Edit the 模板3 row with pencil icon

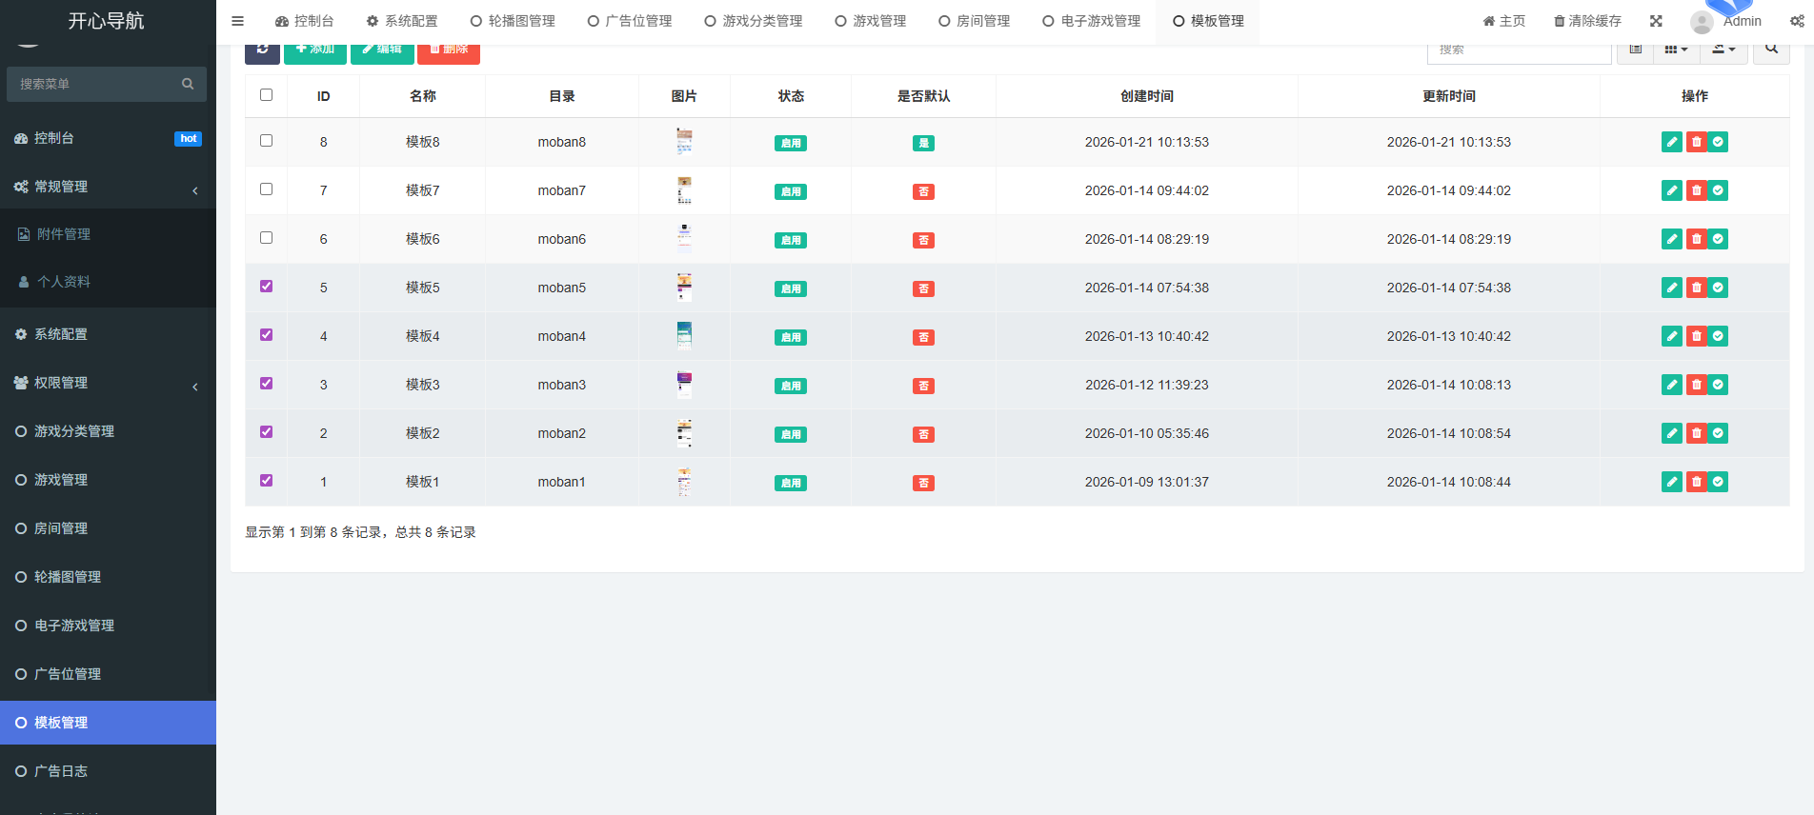(1672, 385)
